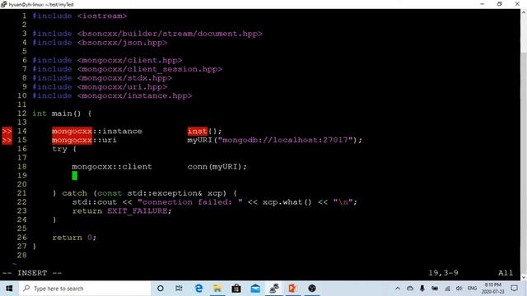Screen dimensions: 527x296
Task: Click the 'Type here to search' box
Action: pos(85,289)
